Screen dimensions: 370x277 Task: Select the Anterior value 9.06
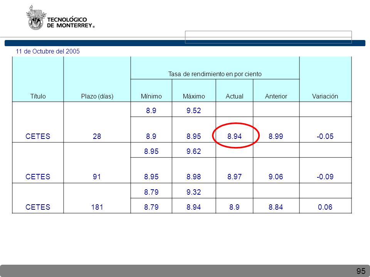tap(276, 177)
